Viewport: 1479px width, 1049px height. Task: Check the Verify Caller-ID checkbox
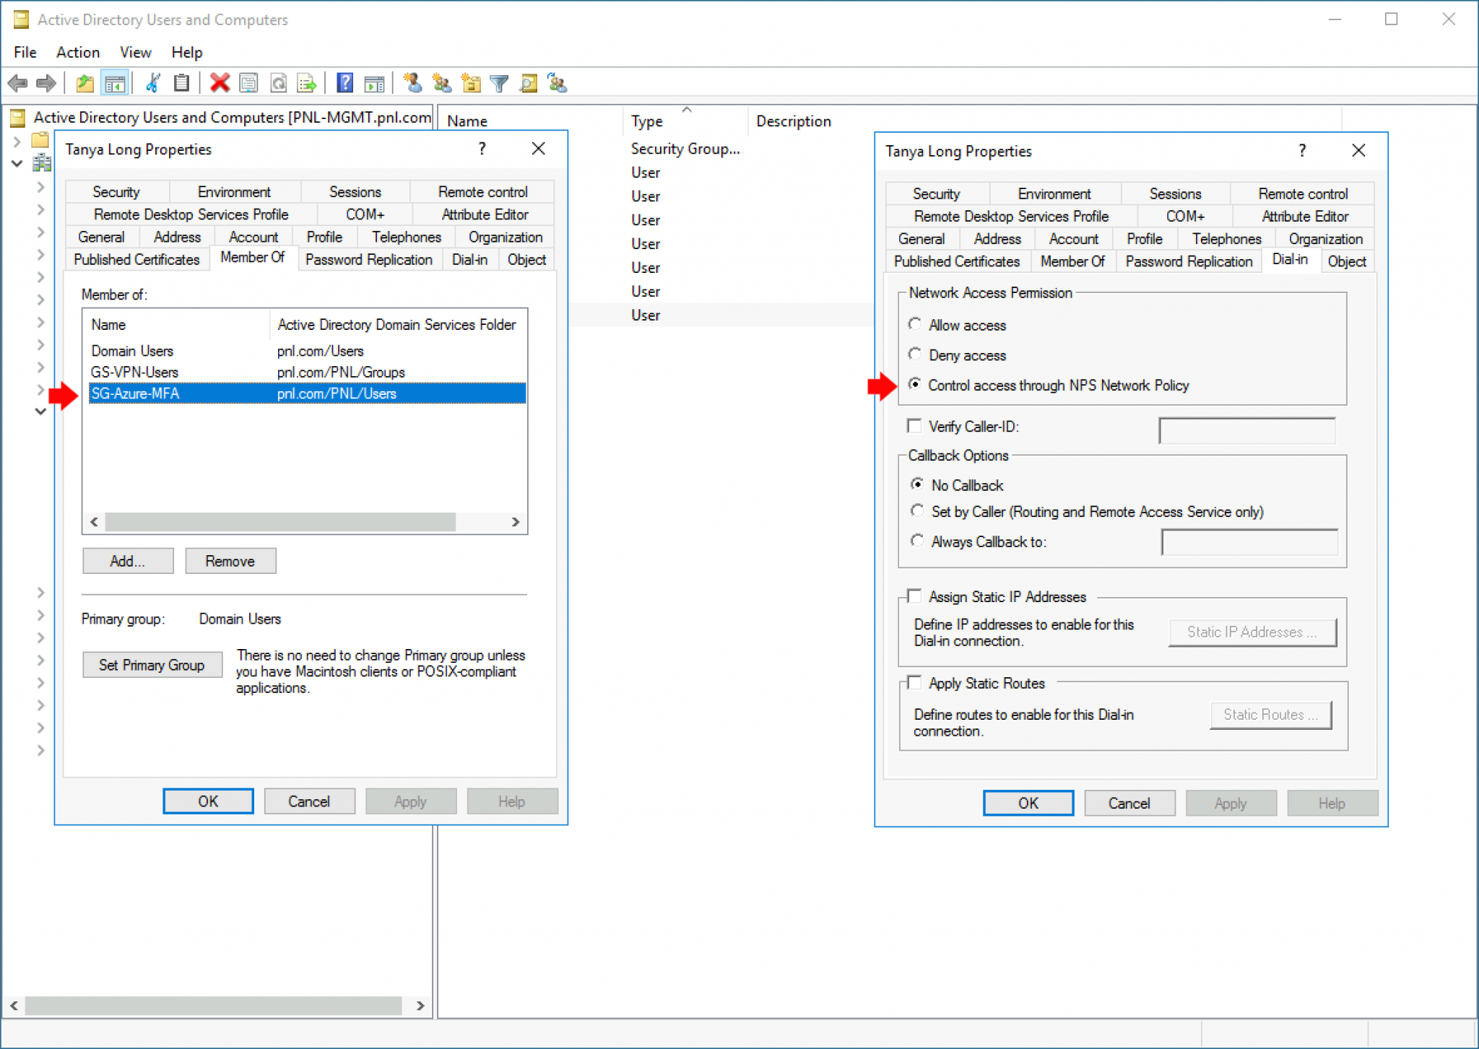point(914,426)
